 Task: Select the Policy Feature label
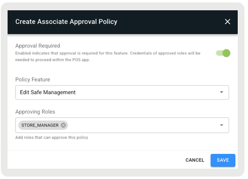[x=33, y=79]
